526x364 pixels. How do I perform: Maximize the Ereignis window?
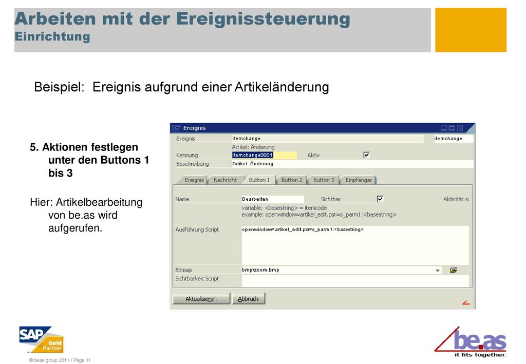click(452, 128)
